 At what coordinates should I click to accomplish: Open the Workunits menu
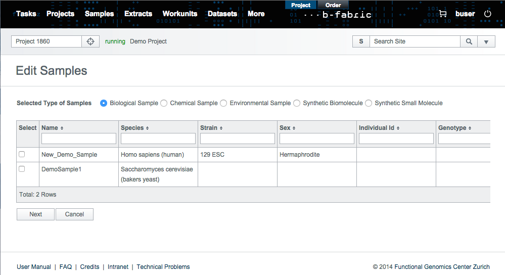pos(180,14)
